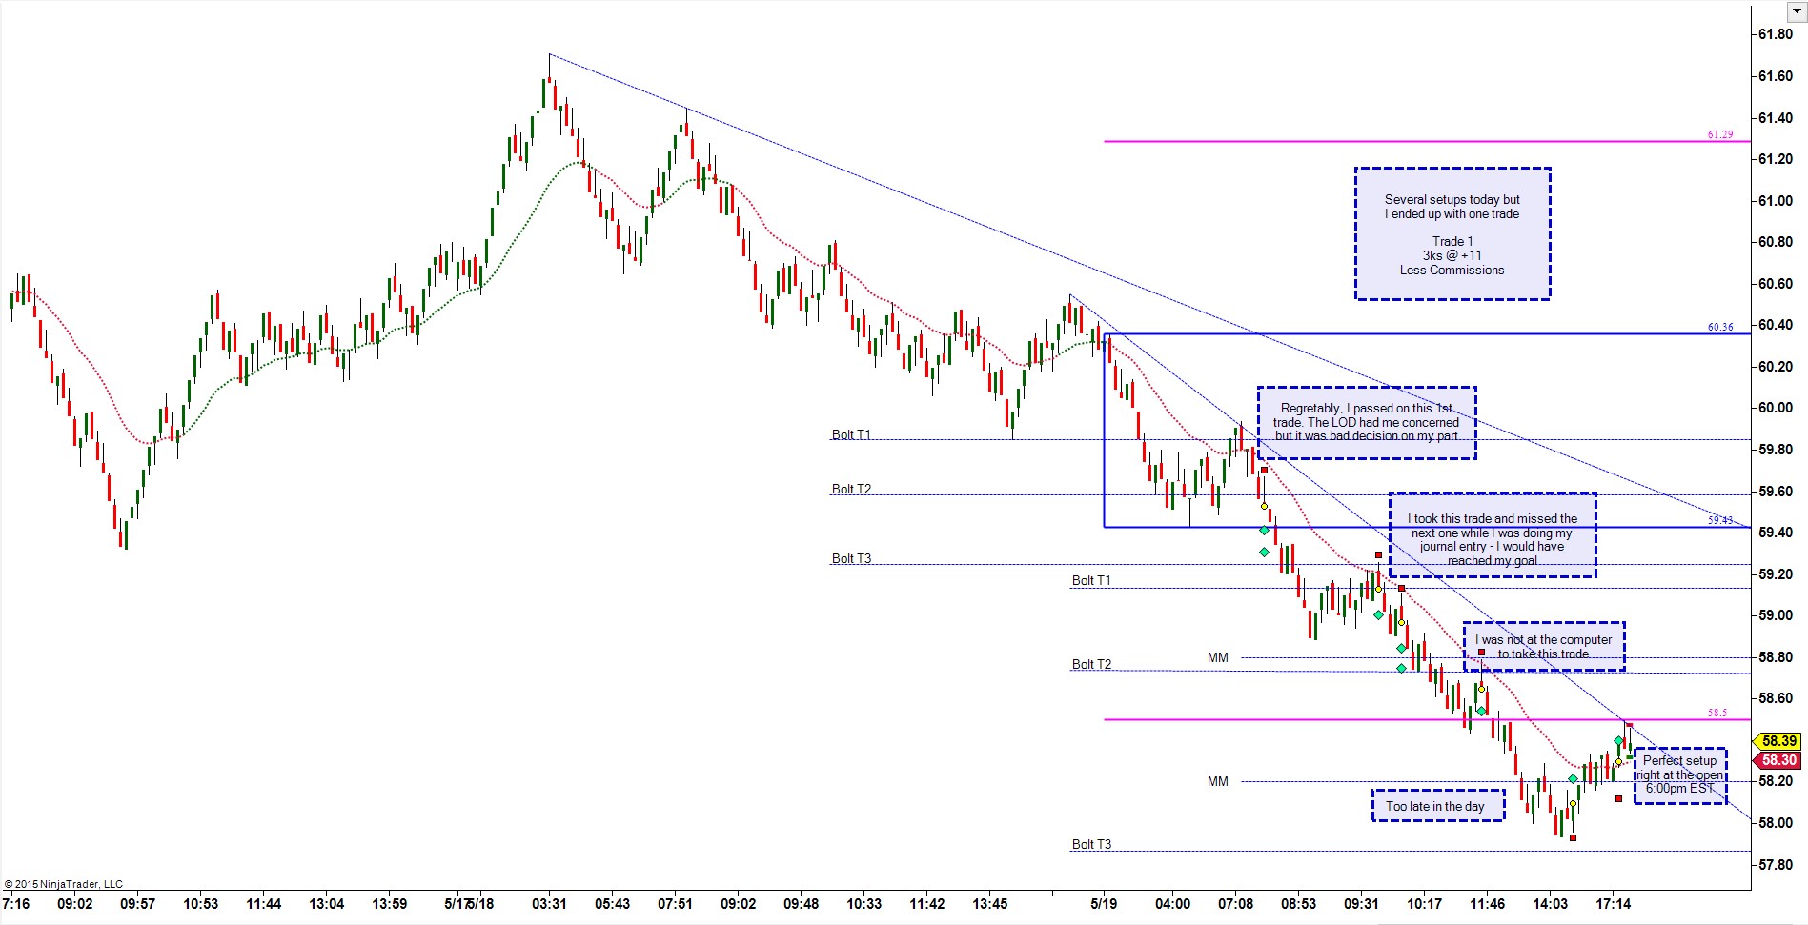
Task: Click the 'Trade 1 3ks @ +11' text
Action: (x=1452, y=249)
